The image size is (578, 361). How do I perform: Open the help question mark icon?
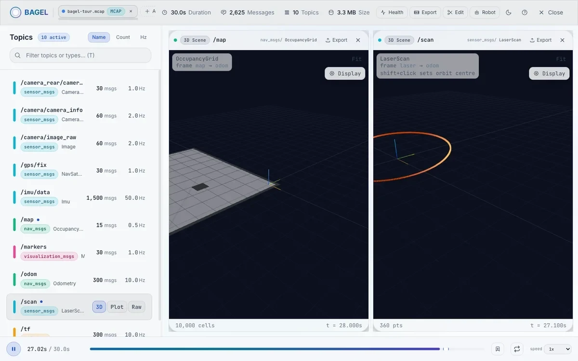[525, 13]
